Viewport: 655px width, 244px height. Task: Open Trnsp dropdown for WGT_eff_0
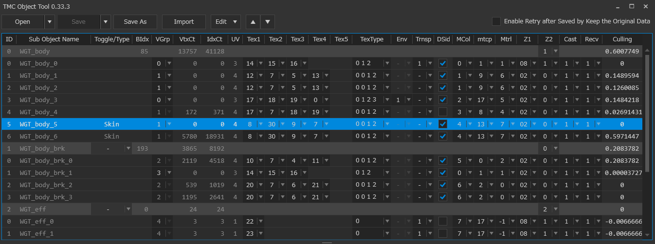[x=429, y=221]
